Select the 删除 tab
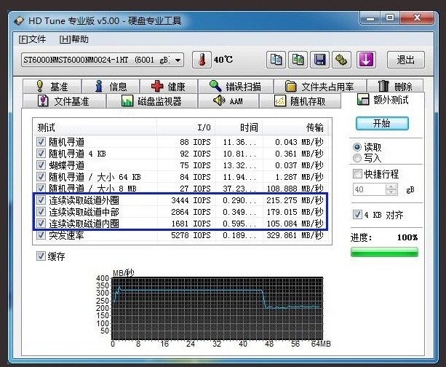Viewport: 446px width, 367px height. pos(395,86)
